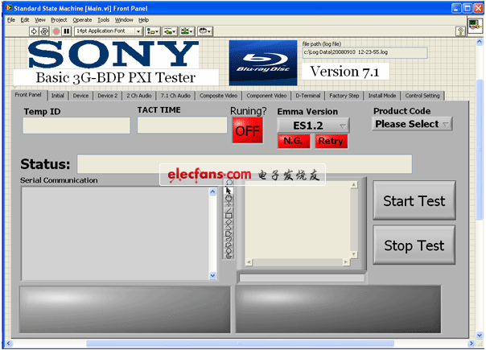This screenshot has width=486, height=350.
Task: Open the Operate menu
Action: tap(82, 19)
